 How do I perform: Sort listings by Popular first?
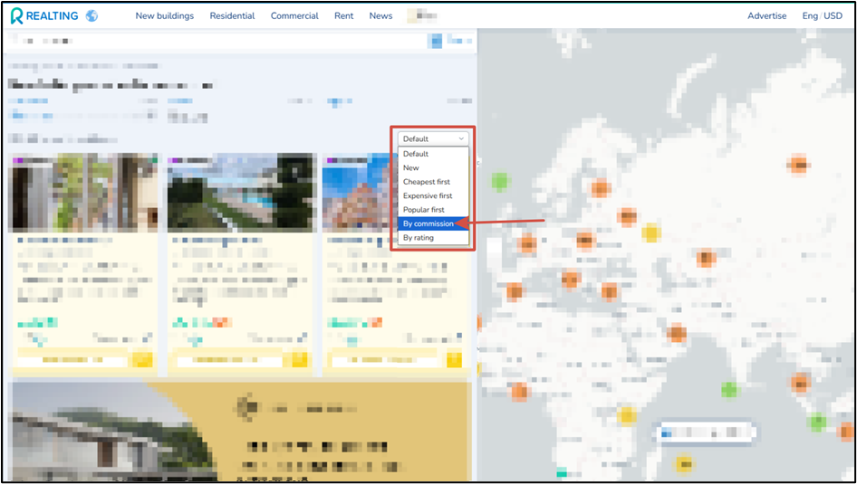pos(433,210)
